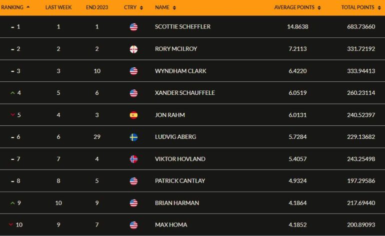Click the Norway flag beside Viktor Hovland
Viewport: 385px width, 236px height.
pyautogui.click(x=133, y=159)
